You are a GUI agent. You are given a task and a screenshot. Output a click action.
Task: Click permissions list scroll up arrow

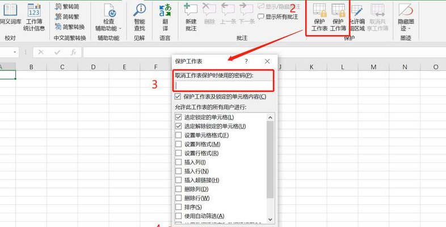click(x=270, y=117)
